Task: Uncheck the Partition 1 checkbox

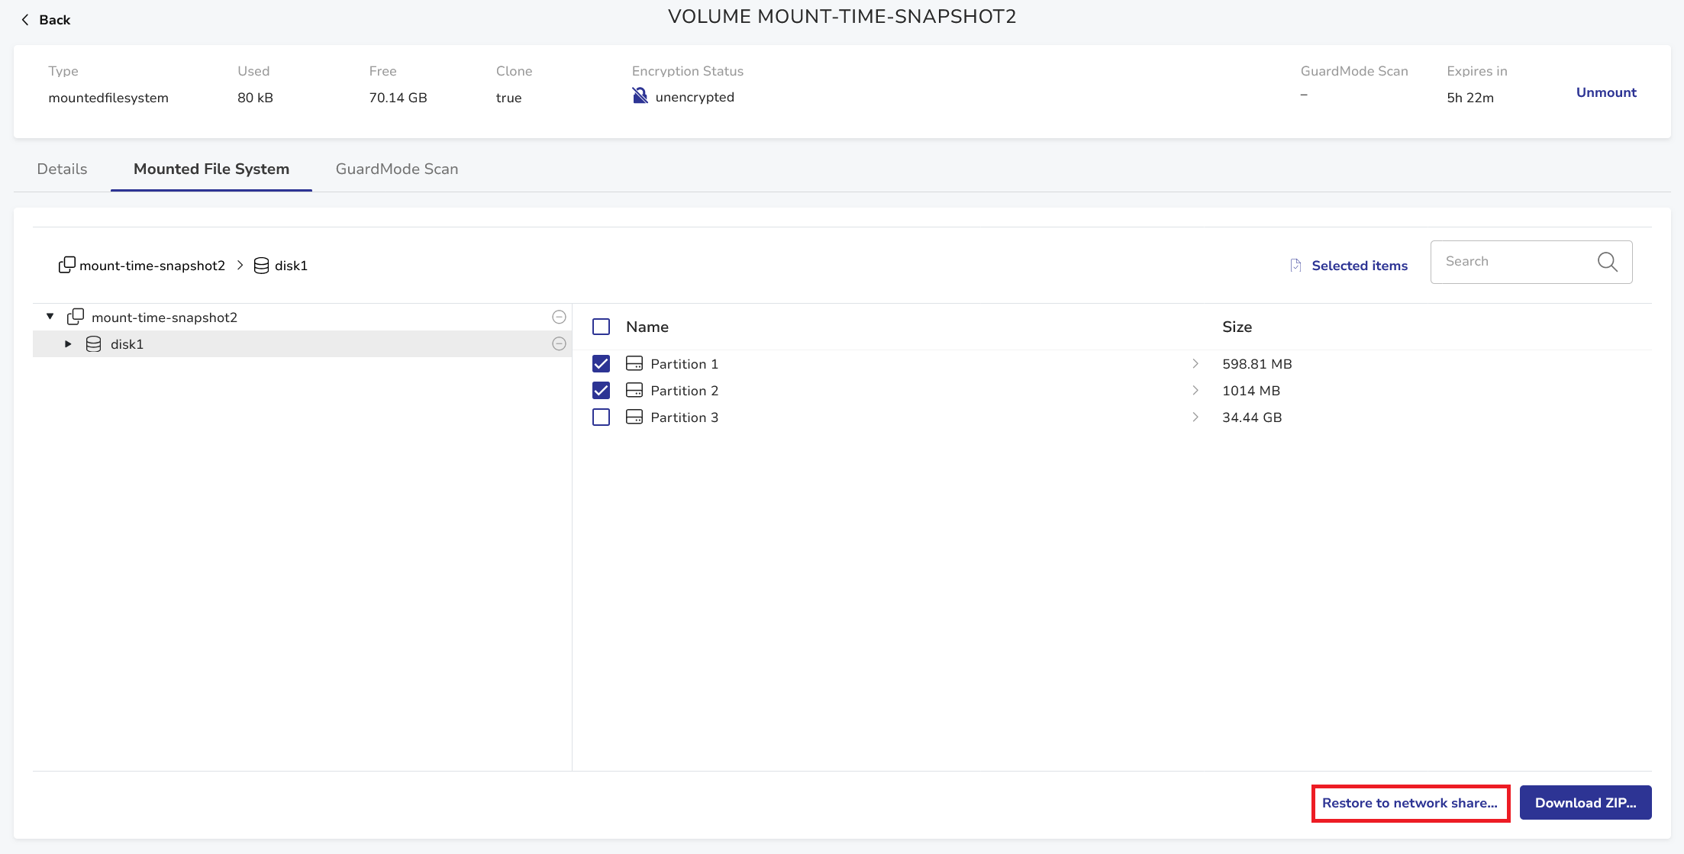Action: tap(601, 363)
